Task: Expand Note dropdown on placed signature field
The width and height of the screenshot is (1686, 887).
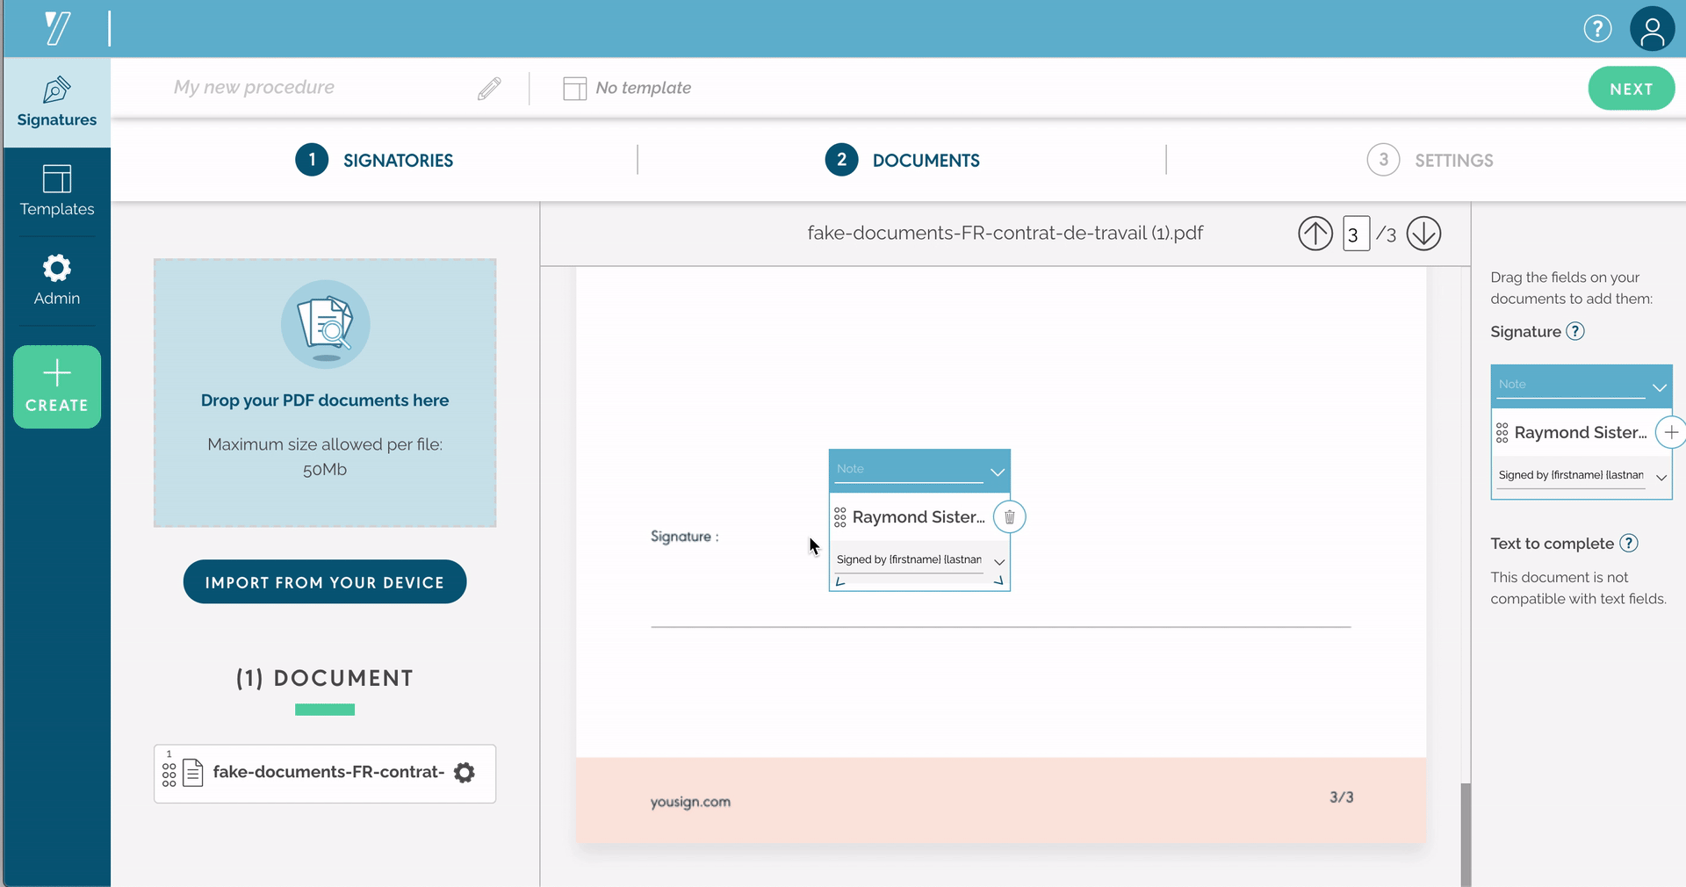Action: (997, 472)
